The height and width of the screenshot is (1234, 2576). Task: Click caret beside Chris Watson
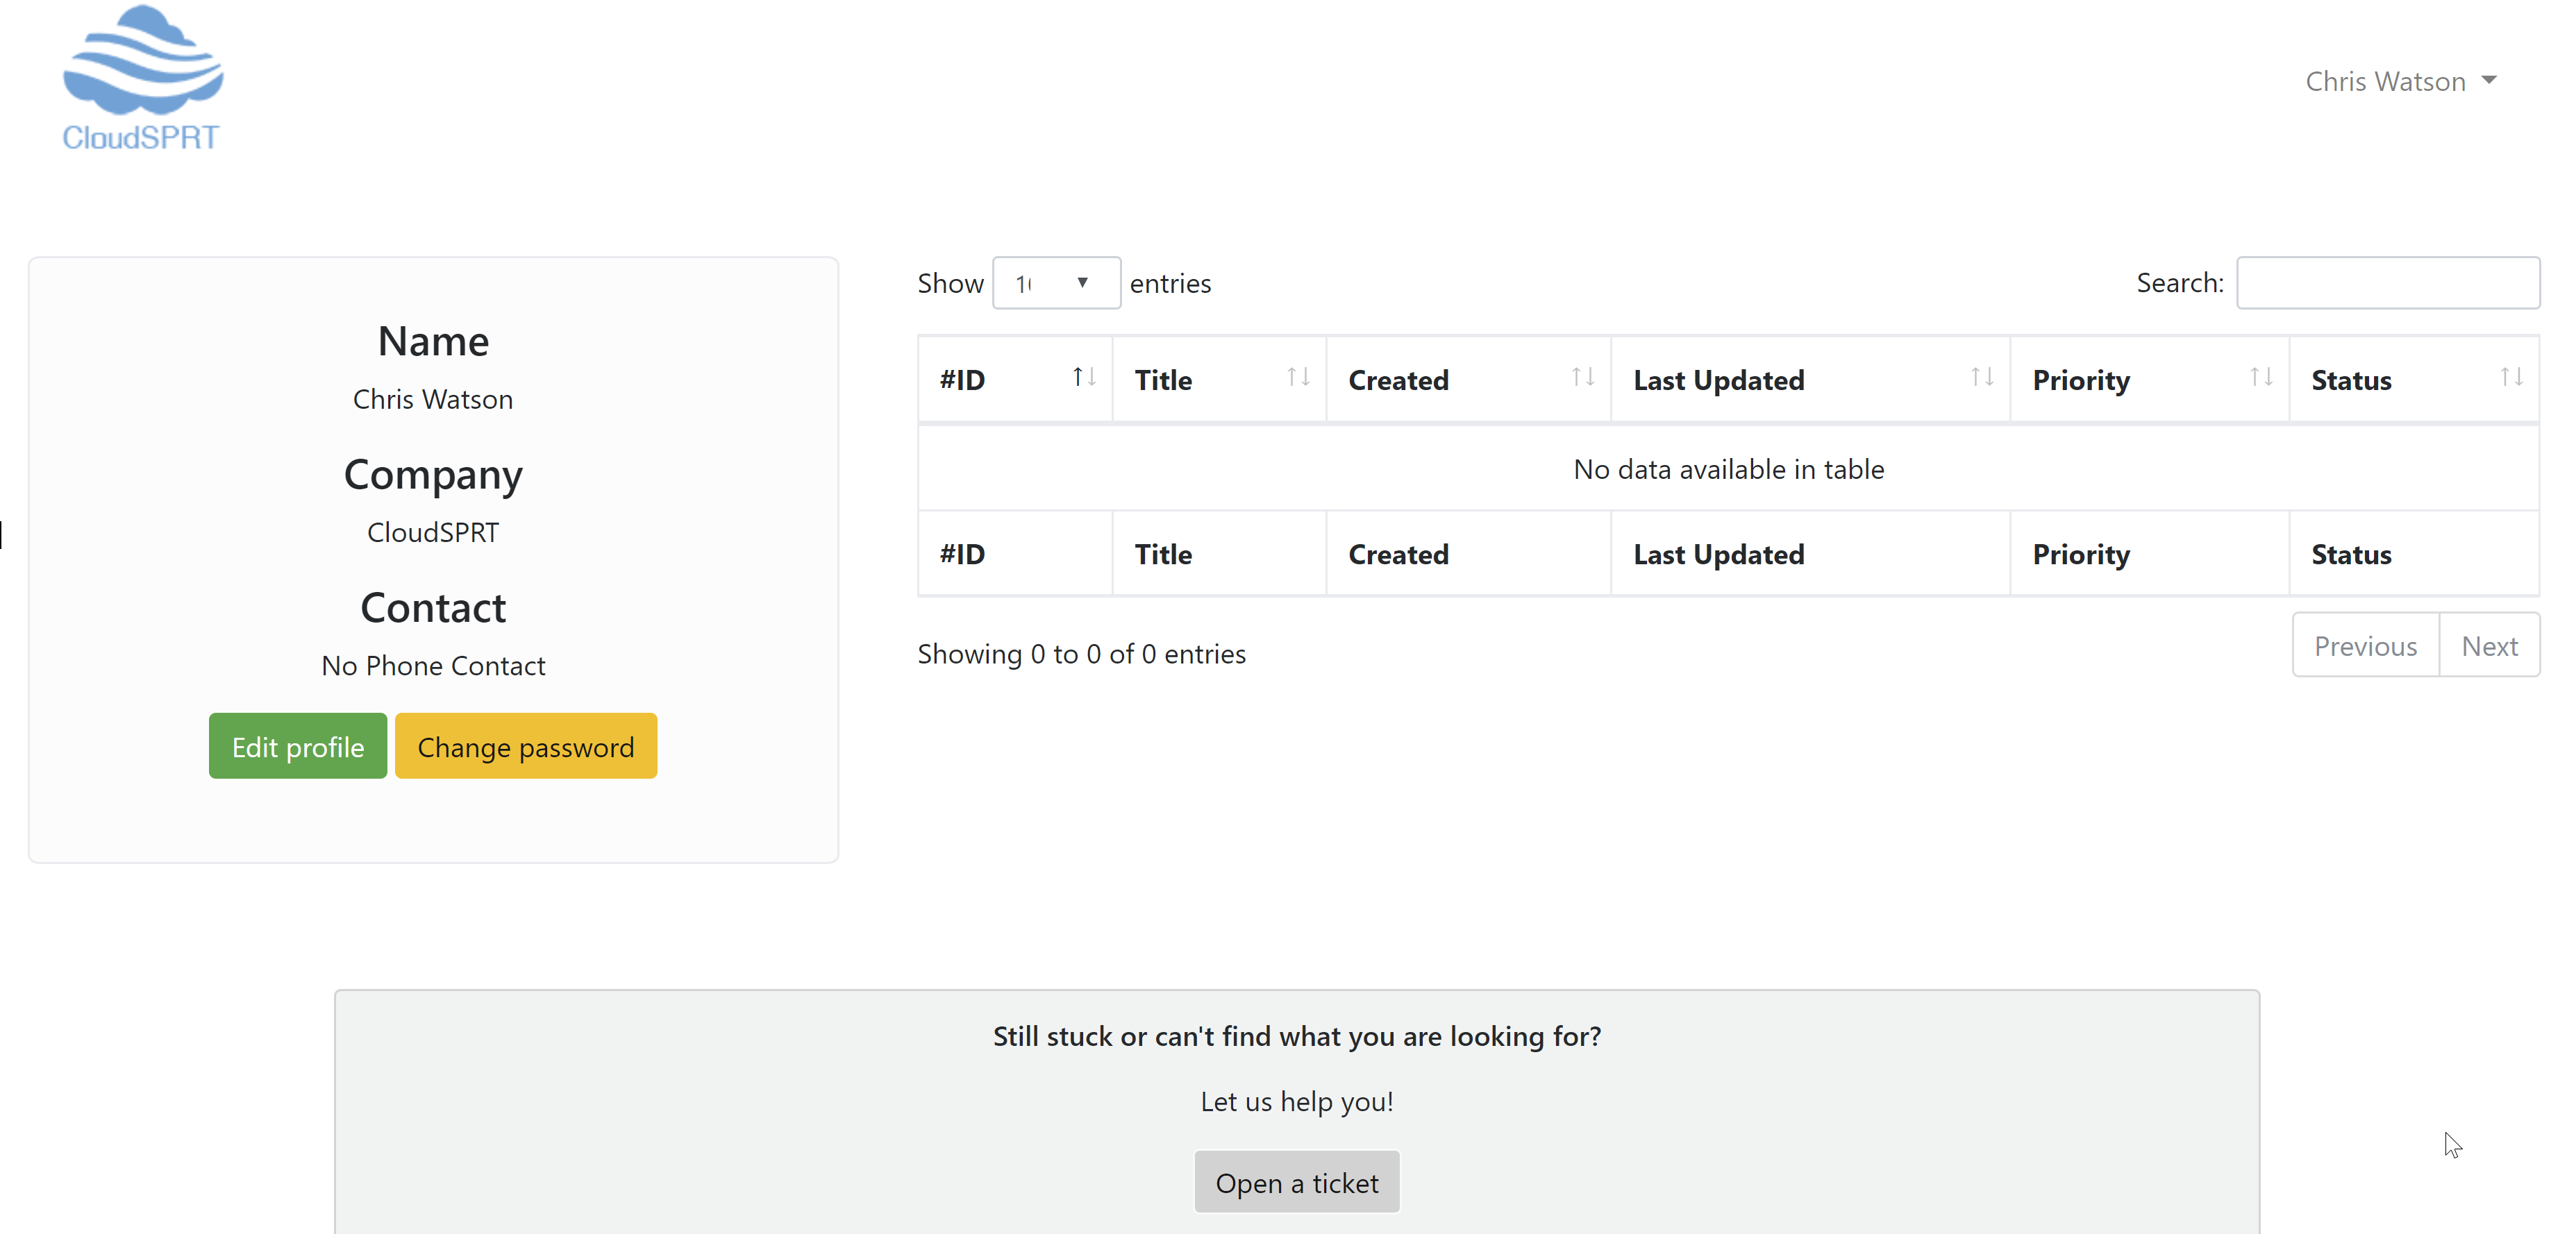[2489, 80]
